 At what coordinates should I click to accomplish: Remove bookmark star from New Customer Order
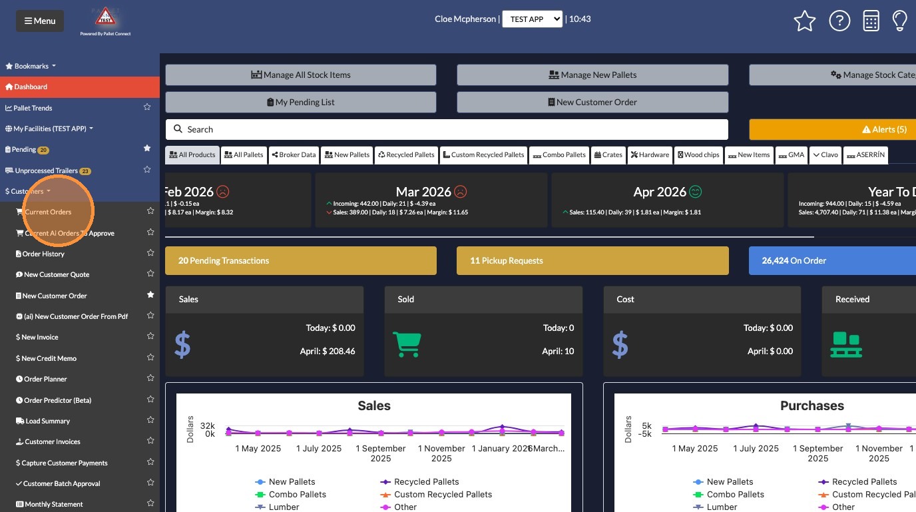pyautogui.click(x=150, y=295)
